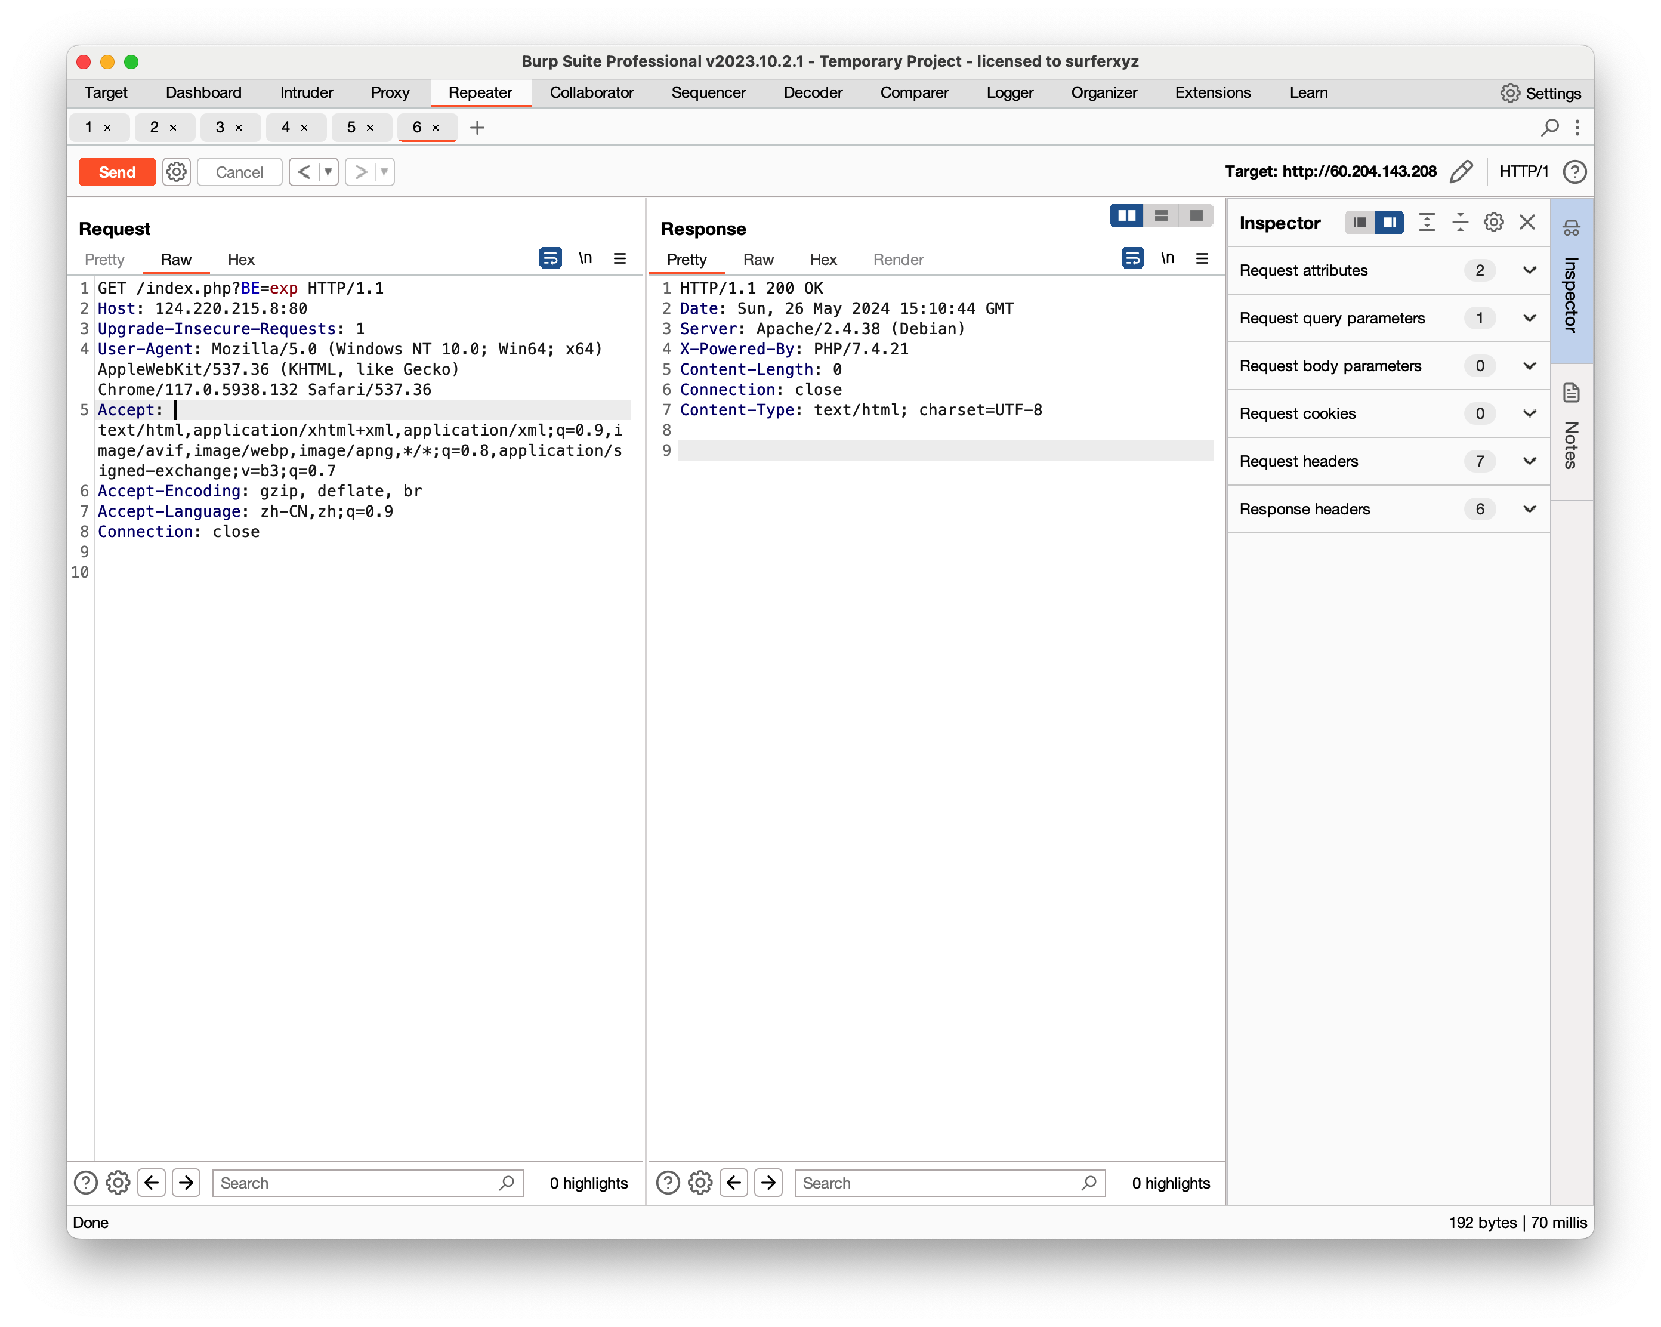Open the Intruder tab

[x=306, y=92]
